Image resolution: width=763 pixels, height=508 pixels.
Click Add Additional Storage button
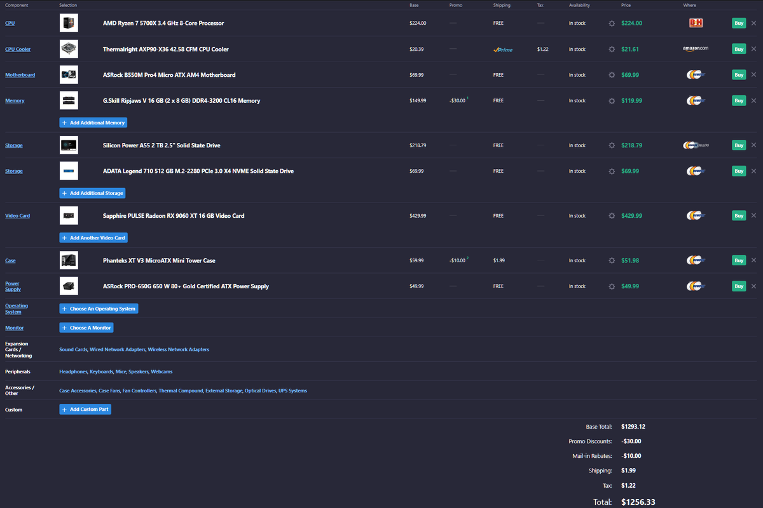click(x=93, y=193)
